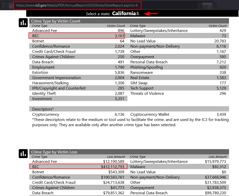Open the California state selector dropdown
Screen dimensions: 239x196
pos(125,14)
